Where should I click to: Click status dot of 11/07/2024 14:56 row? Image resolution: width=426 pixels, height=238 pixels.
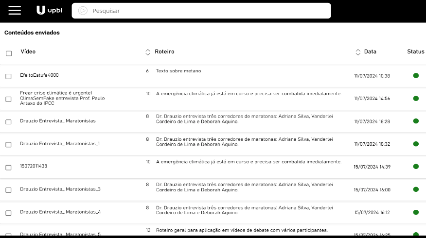416,98
